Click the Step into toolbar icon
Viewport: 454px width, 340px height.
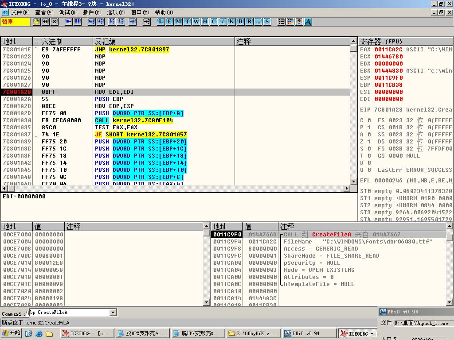click(x=91, y=21)
